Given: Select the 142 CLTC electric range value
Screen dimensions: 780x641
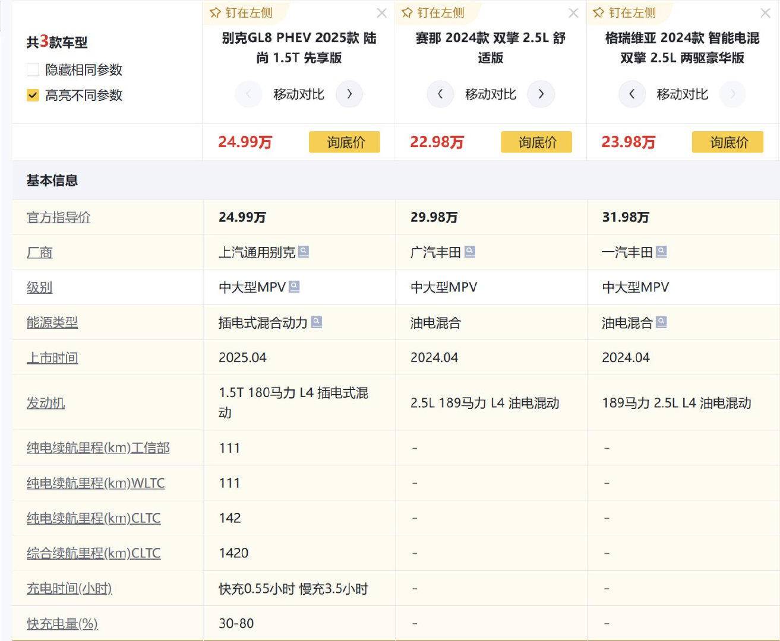Looking at the screenshot, I should click(x=230, y=518).
